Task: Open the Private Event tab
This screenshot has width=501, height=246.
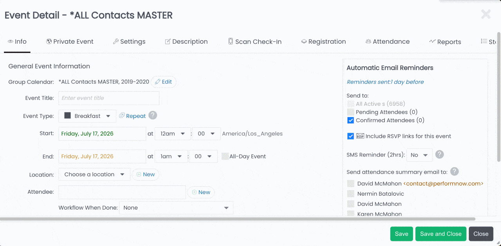Action: (x=70, y=41)
